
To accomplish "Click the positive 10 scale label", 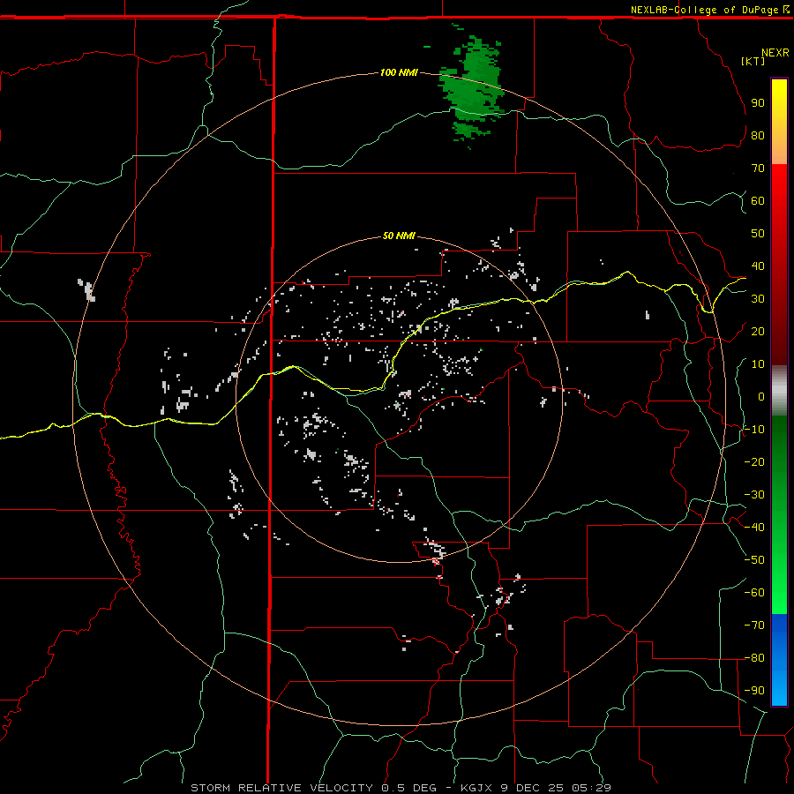I will pyautogui.click(x=758, y=364).
